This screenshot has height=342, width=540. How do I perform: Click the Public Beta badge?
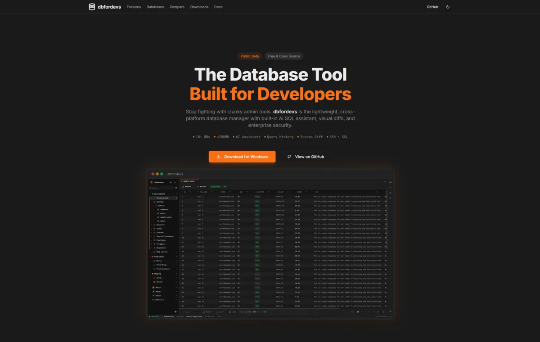point(250,56)
